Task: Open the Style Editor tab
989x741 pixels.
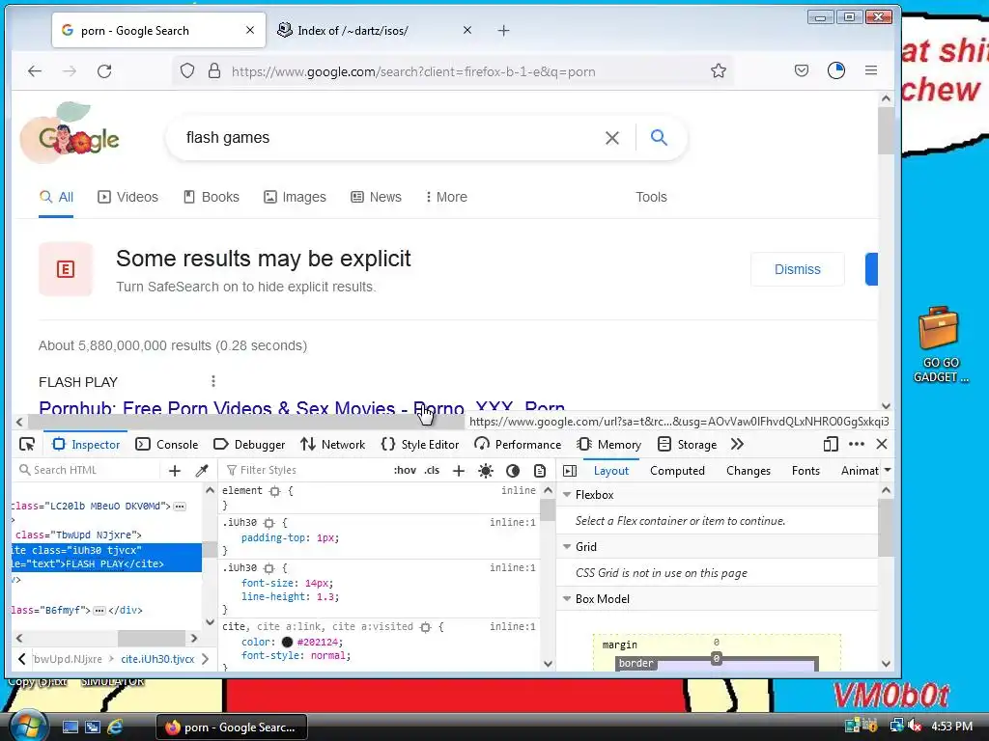Action: click(x=420, y=444)
